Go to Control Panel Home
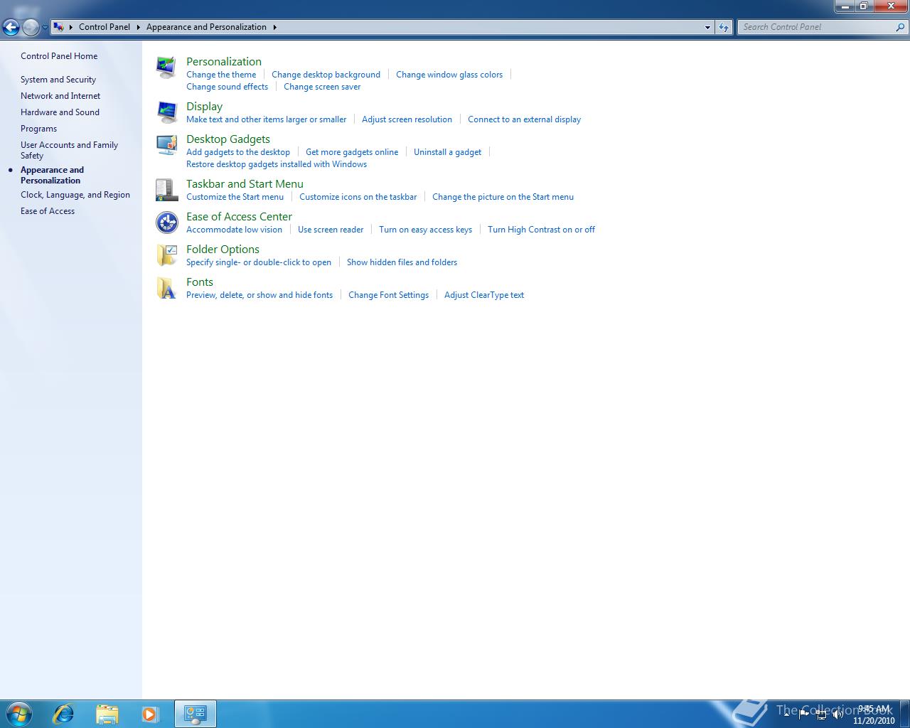This screenshot has width=910, height=728. tap(59, 56)
